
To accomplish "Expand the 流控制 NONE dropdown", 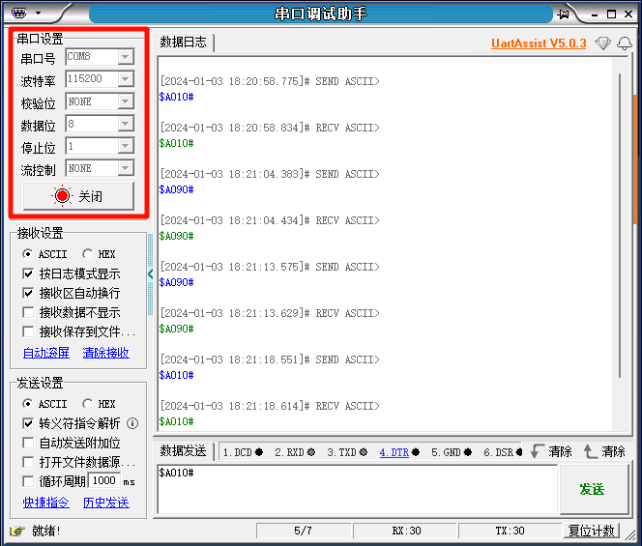I will click(126, 168).
